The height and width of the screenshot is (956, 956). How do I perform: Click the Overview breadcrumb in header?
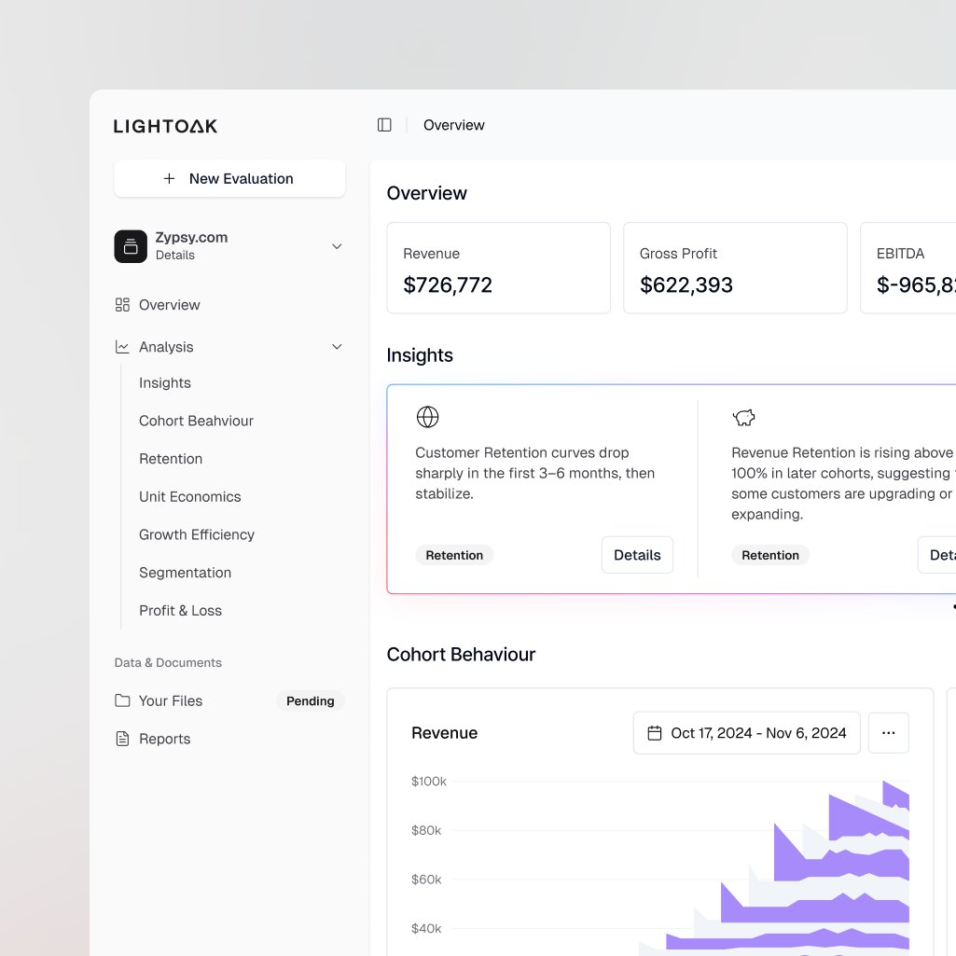(x=453, y=125)
